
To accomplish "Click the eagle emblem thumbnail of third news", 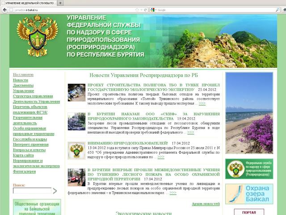I will [x=76, y=150].
